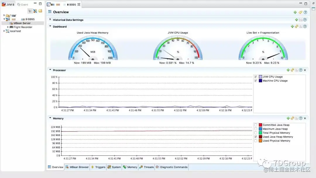This screenshot has height=178, width=316.
Task: Open the Memory tab at bottom
Action: pos(130,167)
